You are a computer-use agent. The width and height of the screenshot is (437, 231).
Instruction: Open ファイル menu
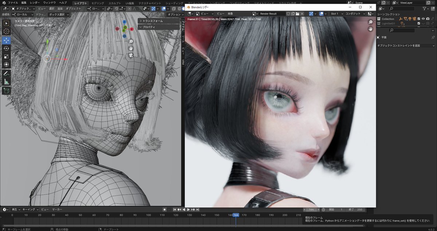(13, 3)
